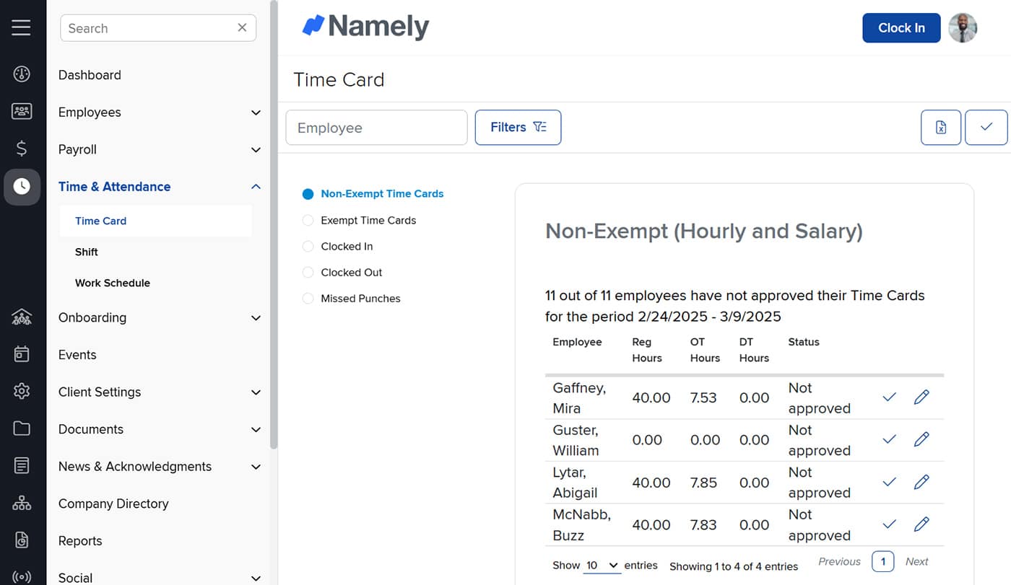The image size is (1011, 585).
Task: Open the Filters button
Action: (x=518, y=128)
